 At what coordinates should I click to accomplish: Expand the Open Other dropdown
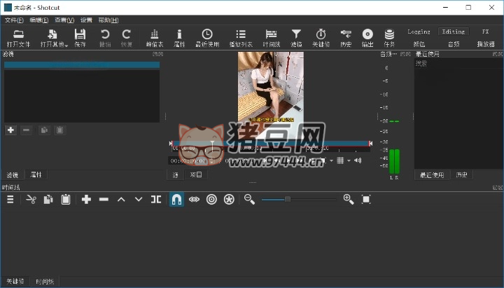point(52,36)
